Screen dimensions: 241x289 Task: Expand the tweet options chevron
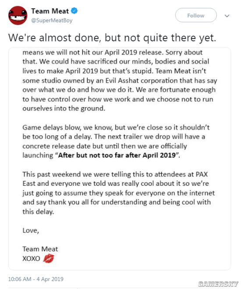tap(227, 16)
